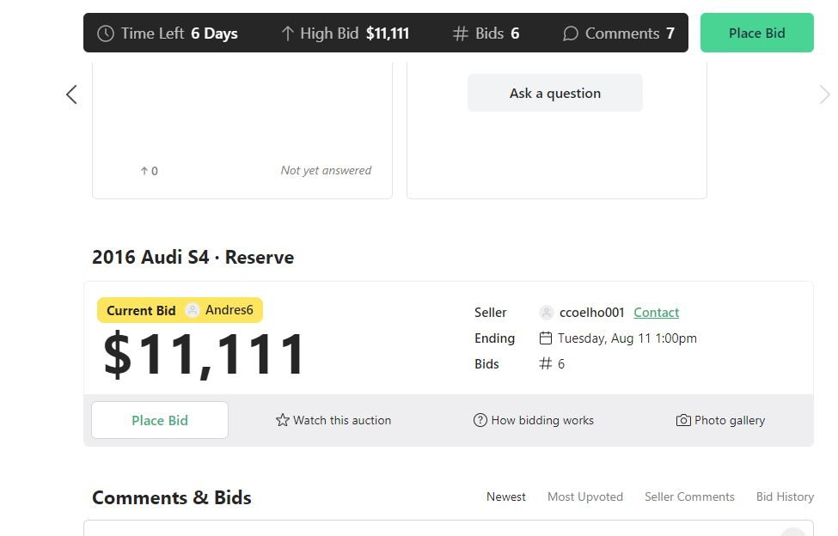The height and width of the screenshot is (536, 838).
Task: Click the Not yet answered text
Action: coord(326,170)
